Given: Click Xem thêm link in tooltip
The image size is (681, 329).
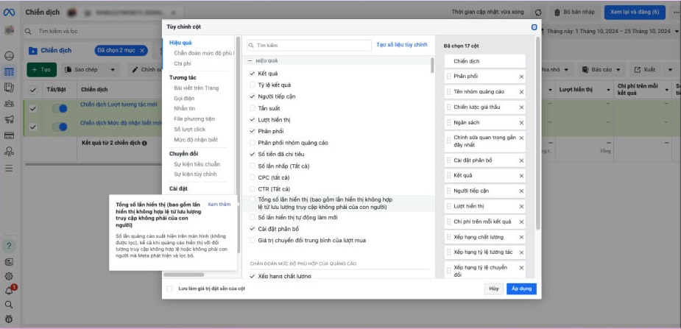Looking at the screenshot, I should (x=219, y=205).
